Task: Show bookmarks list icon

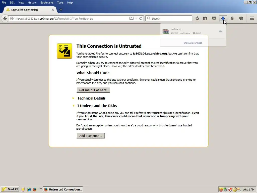Action: click(x=205, y=18)
